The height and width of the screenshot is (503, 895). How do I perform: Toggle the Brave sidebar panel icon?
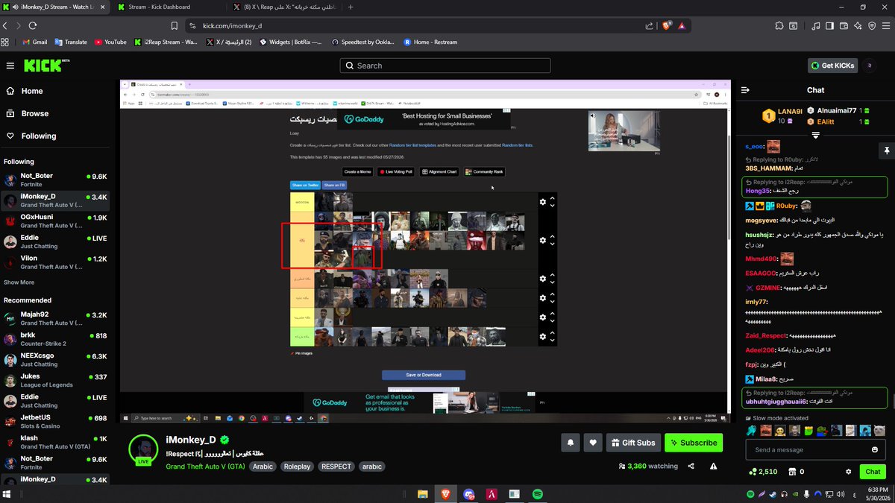(x=830, y=25)
